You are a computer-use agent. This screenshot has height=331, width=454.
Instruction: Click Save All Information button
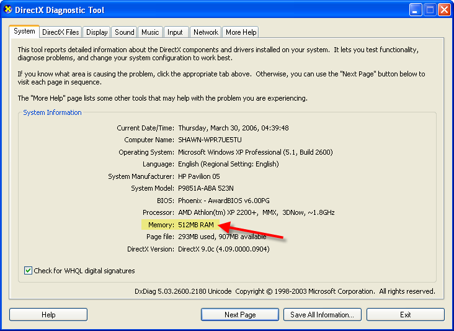click(x=323, y=314)
